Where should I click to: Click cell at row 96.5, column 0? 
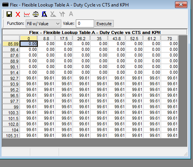[x=29, y=95]
